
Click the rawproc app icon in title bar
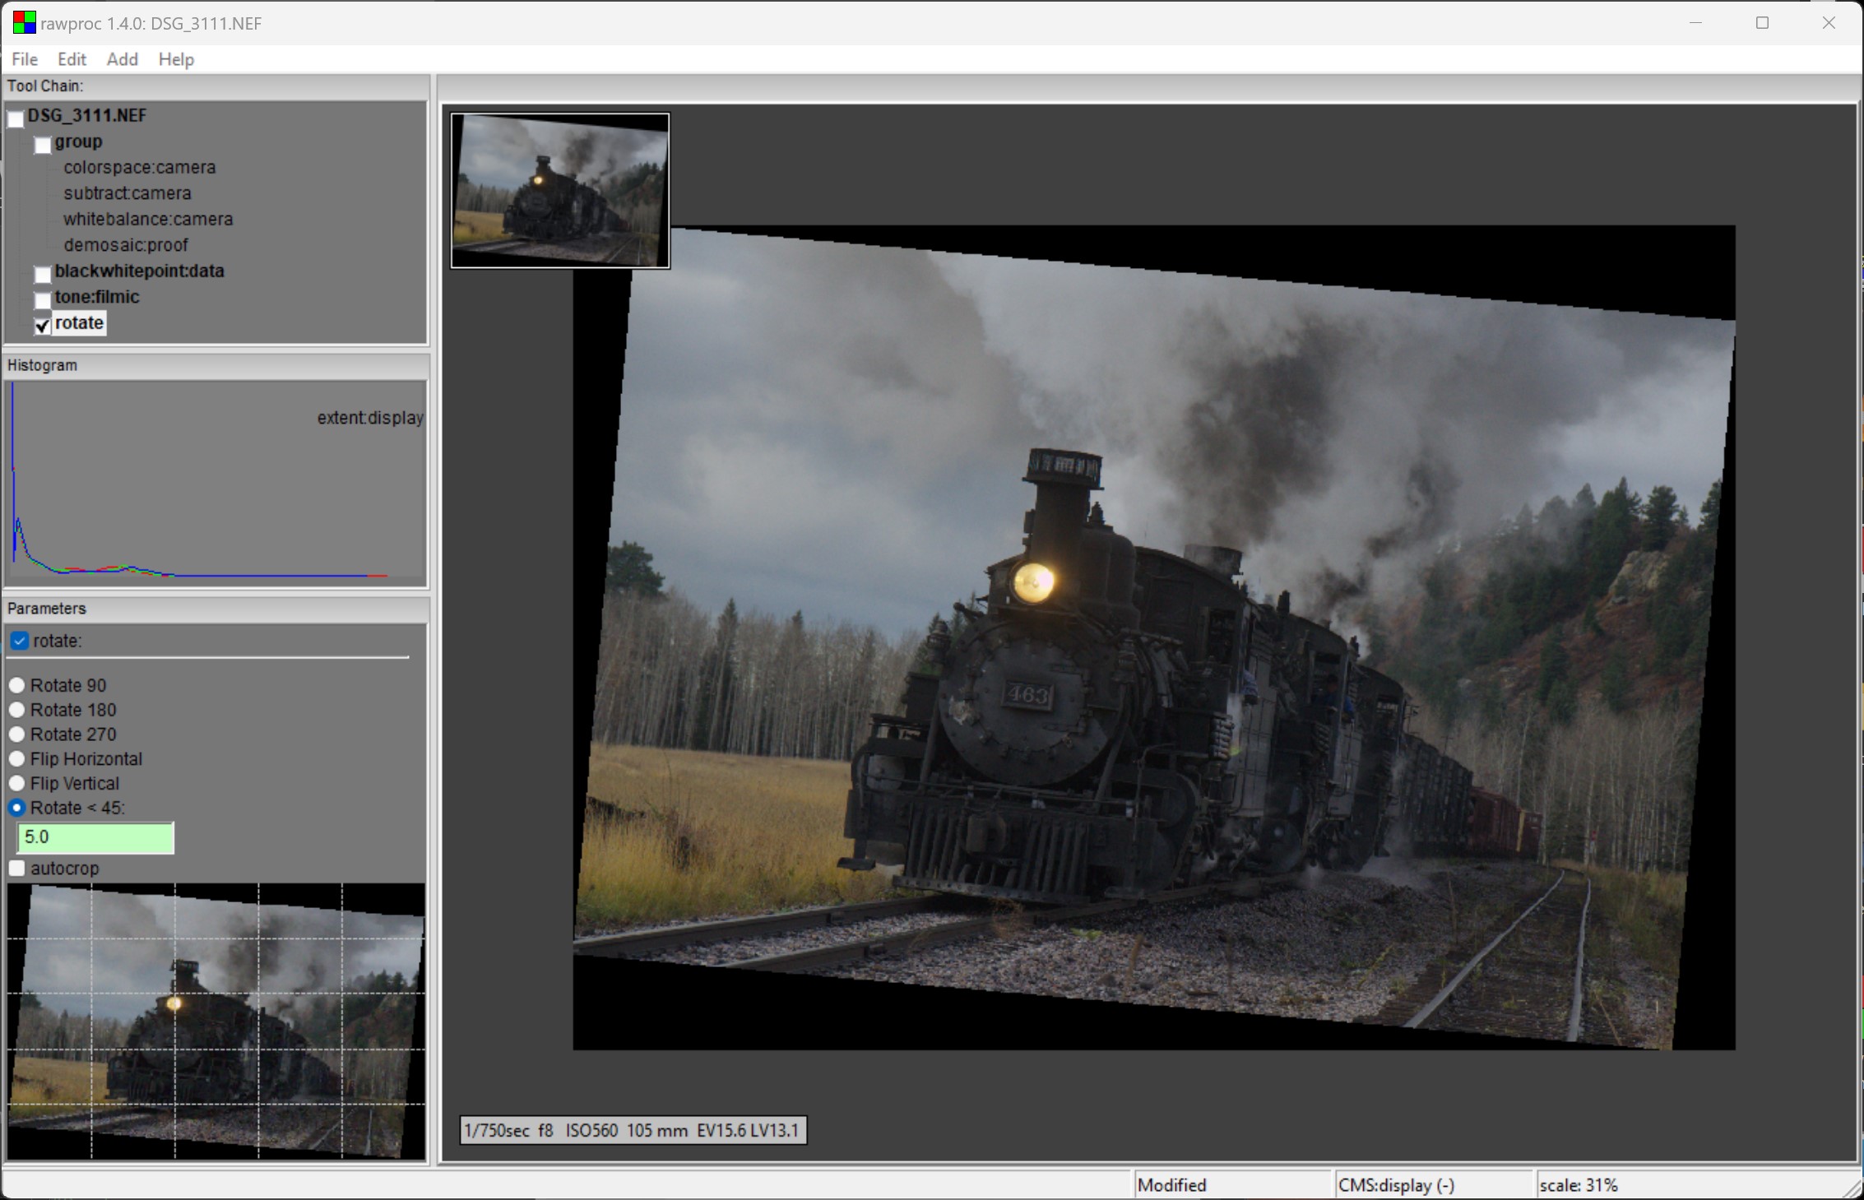pyautogui.click(x=25, y=23)
